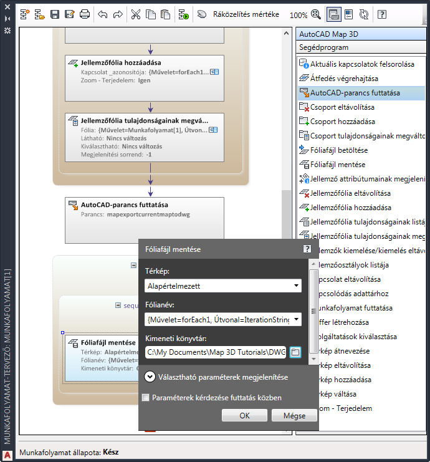Open help for Fóliafájl mentése dialog

[307, 249]
